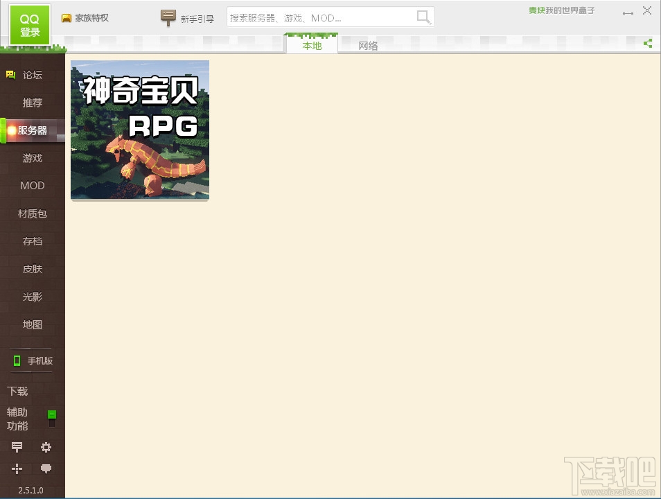Click the green share icon
This screenshot has width=661, height=499.
(649, 43)
